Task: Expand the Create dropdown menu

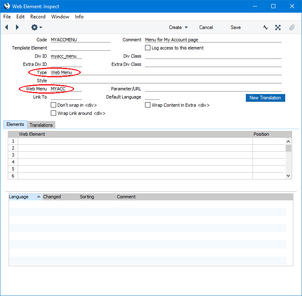Action: [178, 27]
